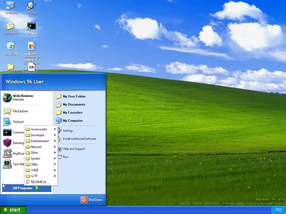The height and width of the screenshot is (214, 286).
Task: Click the red Shut Down power icon
Action: (84, 200)
